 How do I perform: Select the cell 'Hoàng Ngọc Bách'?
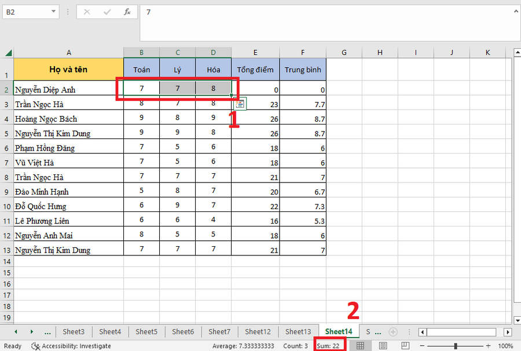point(68,119)
